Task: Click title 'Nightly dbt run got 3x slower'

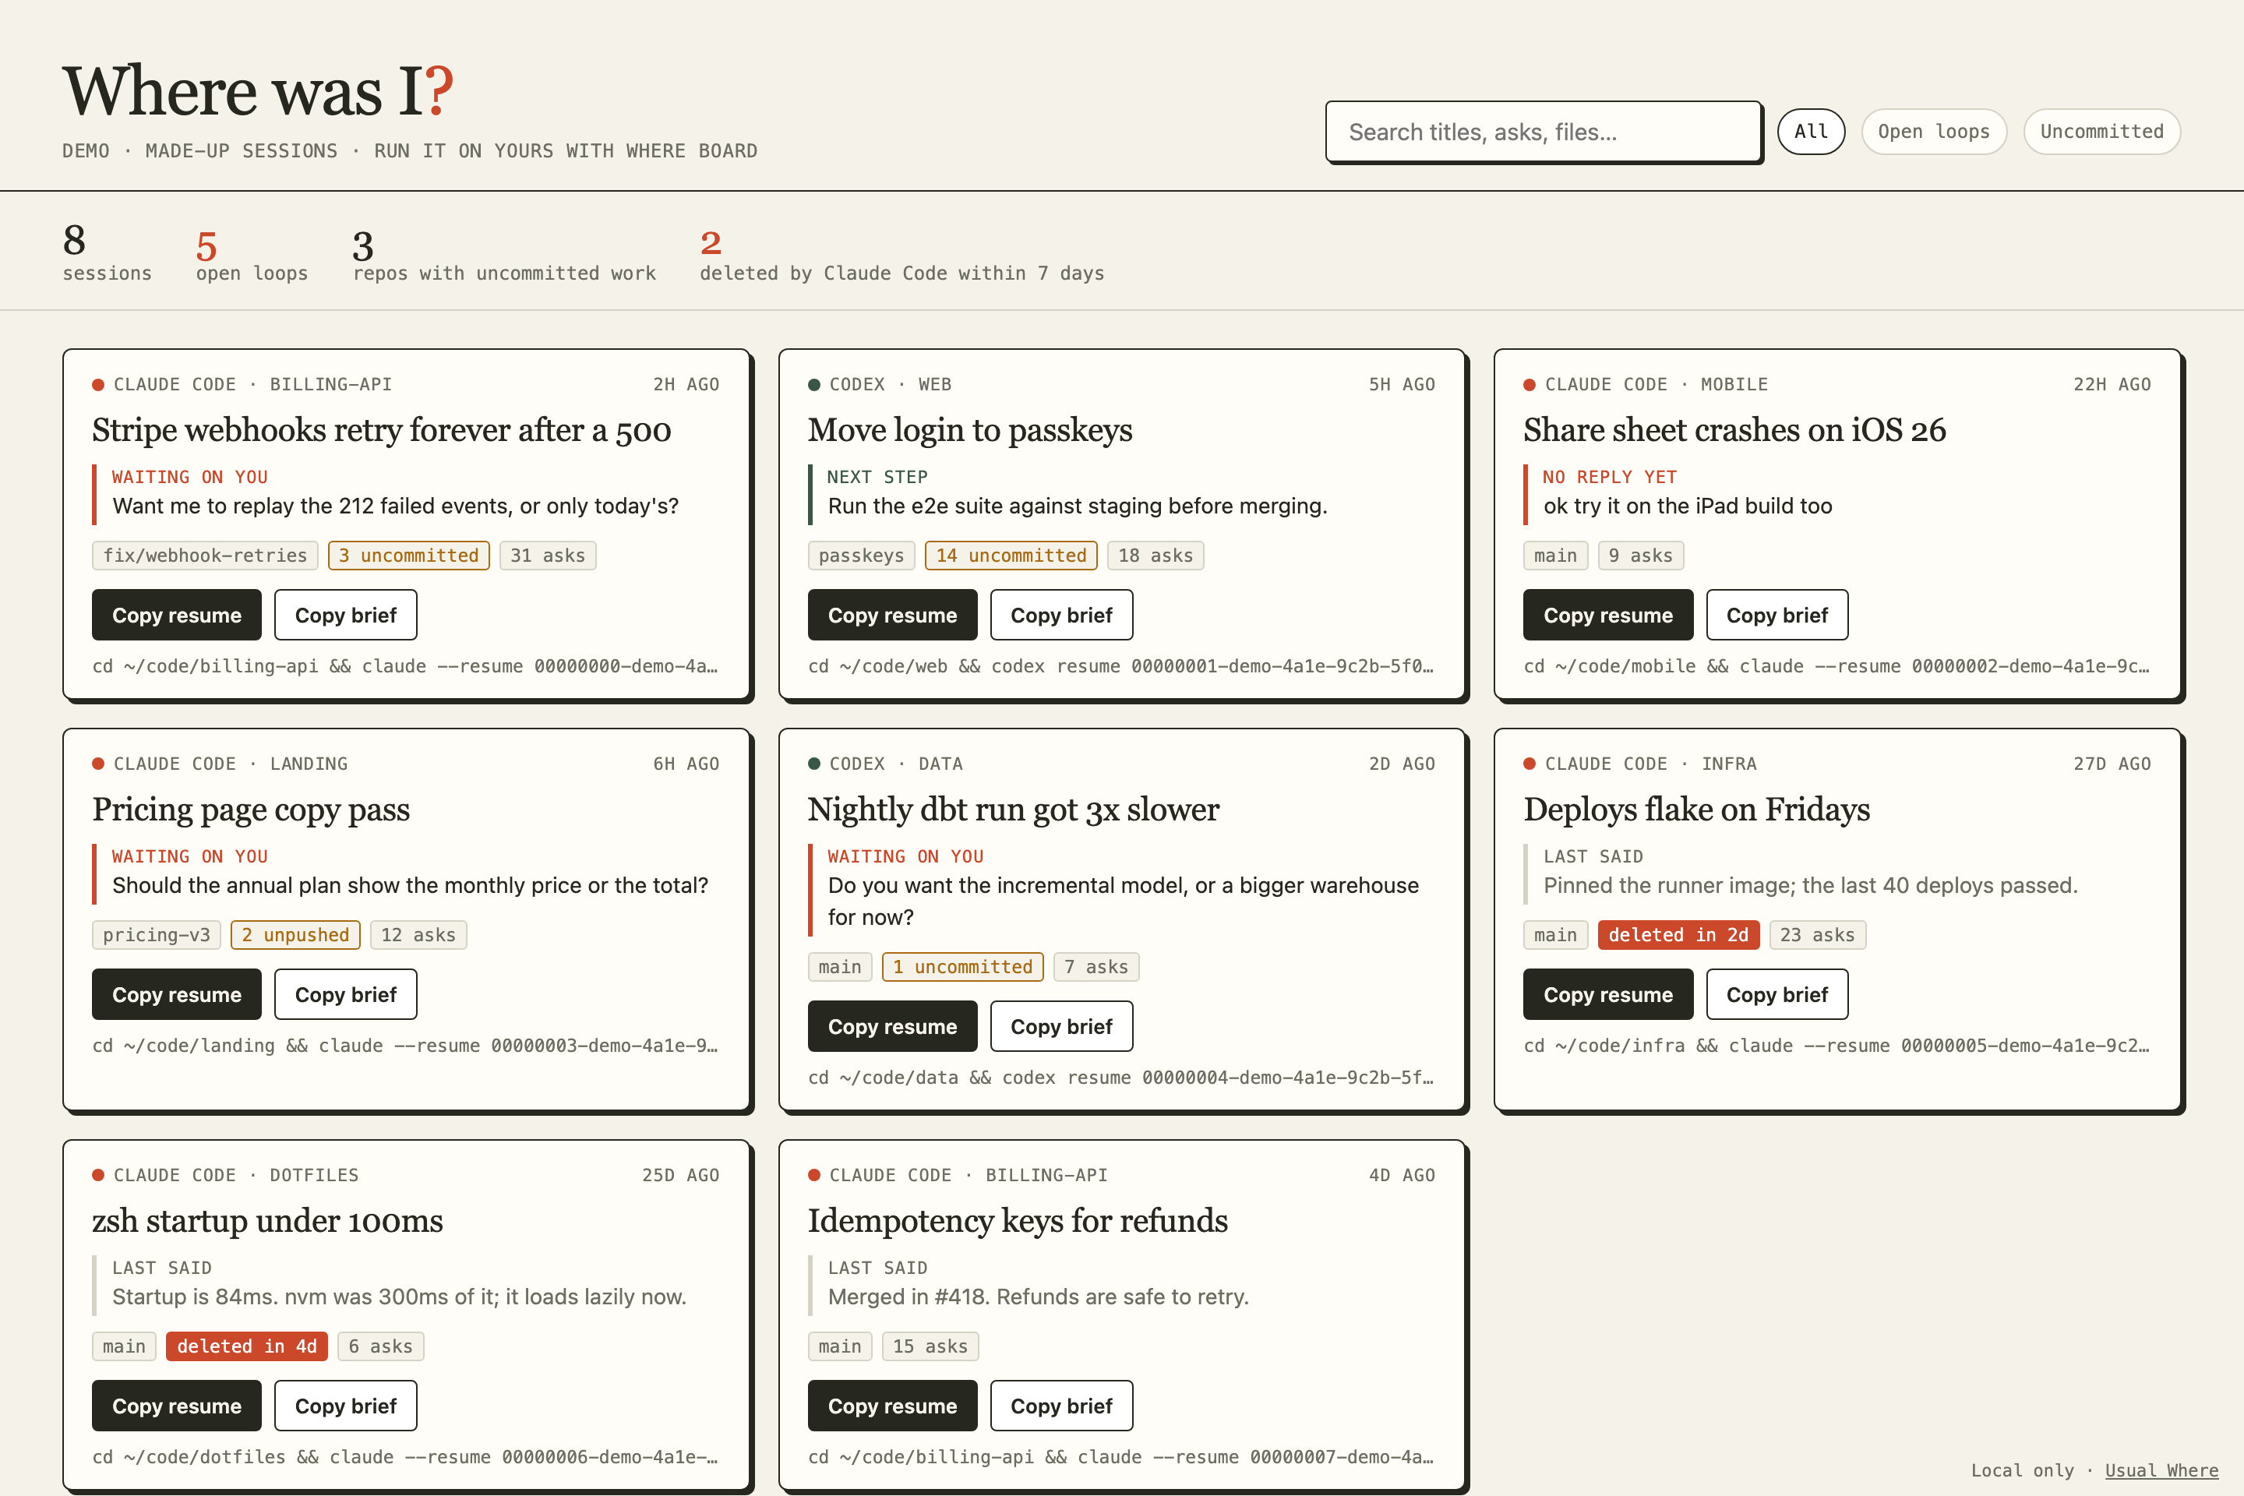Action: [1013, 810]
